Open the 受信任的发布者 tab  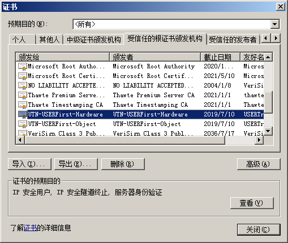[x=233, y=40]
